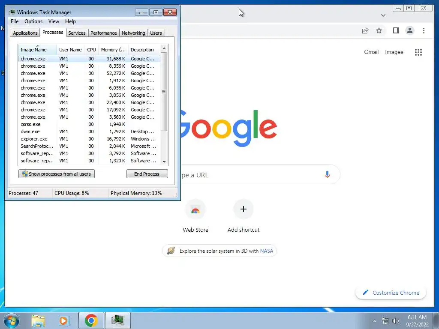The image size is (439, 329).
Task: Click process list scrollbar up arrow
Action: pos(164,48)
